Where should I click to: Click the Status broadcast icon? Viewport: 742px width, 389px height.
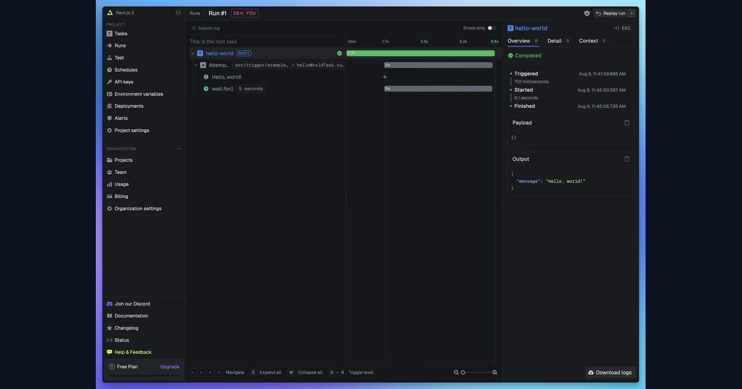(x=109, y=340)
